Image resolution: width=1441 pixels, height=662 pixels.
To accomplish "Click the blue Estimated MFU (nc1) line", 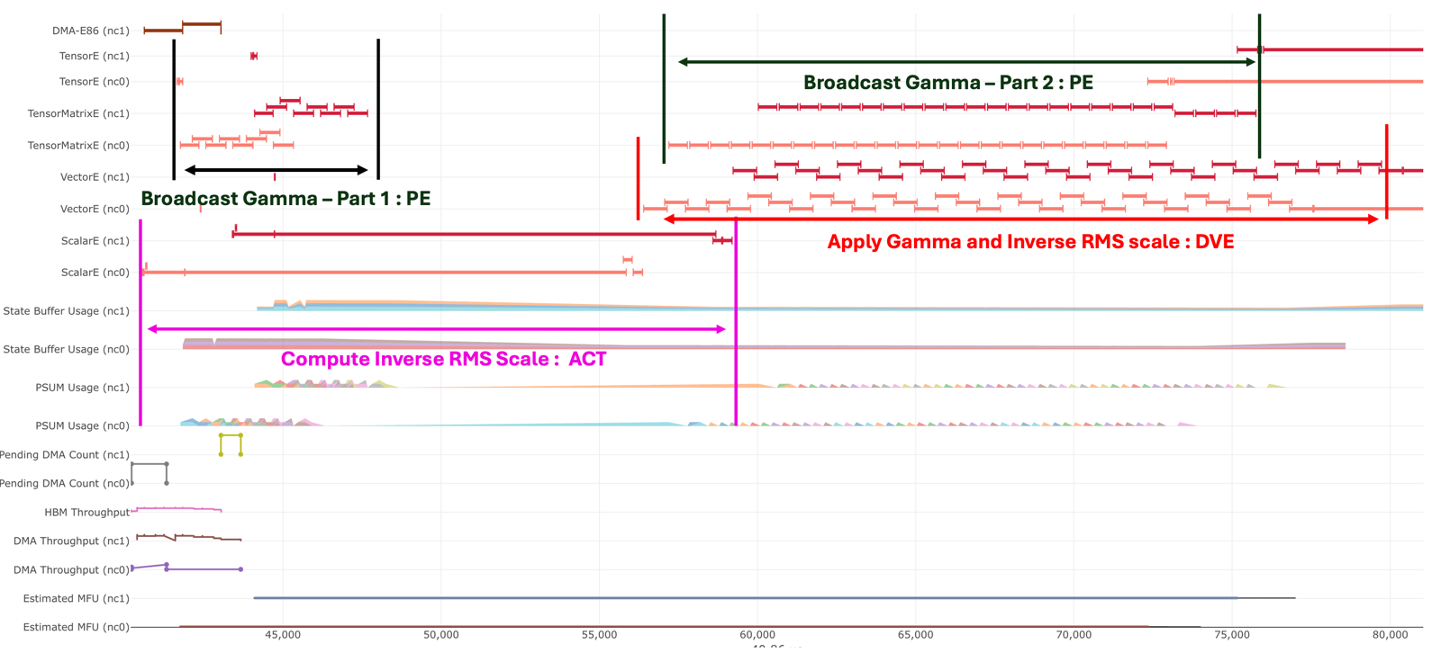I will pyautogui.click(x=720, y=598).
